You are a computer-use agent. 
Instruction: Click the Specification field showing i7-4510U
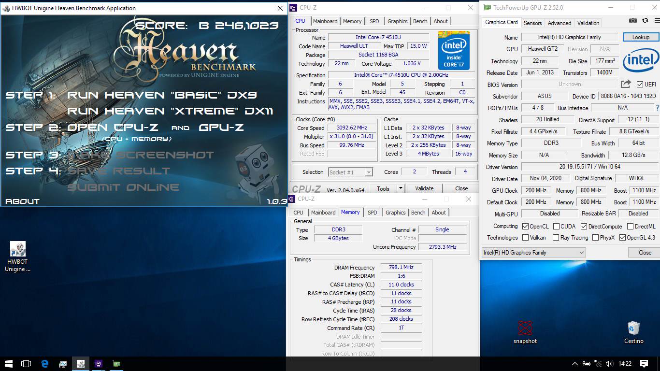401,75
